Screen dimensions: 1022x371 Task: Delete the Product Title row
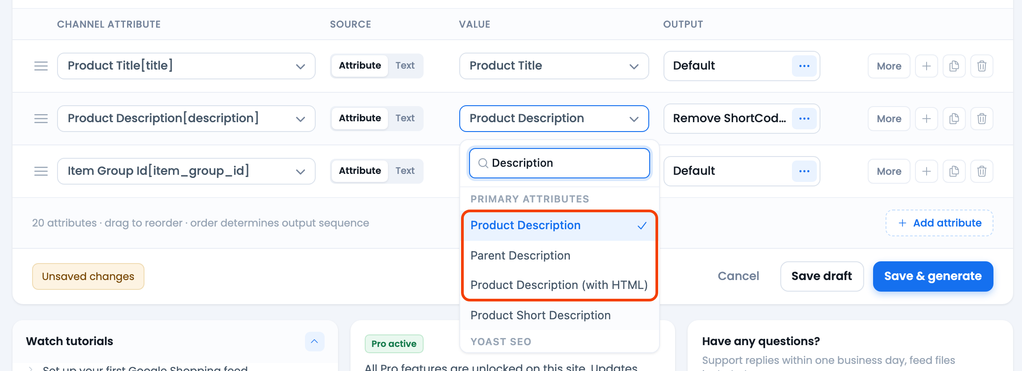click(x=982, y=66)
